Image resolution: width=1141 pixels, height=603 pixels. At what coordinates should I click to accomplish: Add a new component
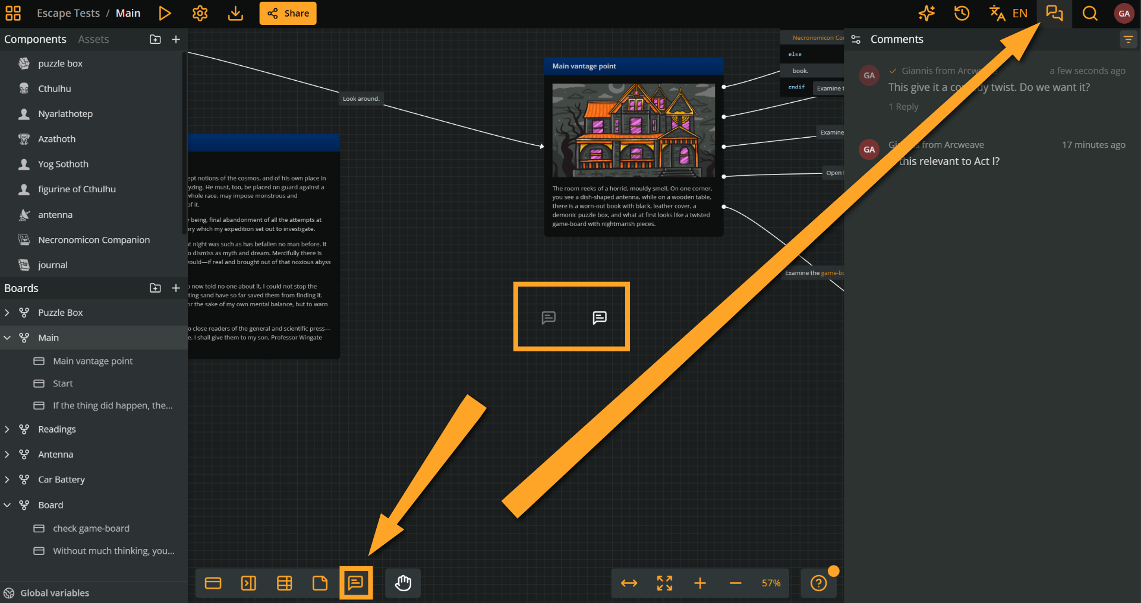[176, 39]
